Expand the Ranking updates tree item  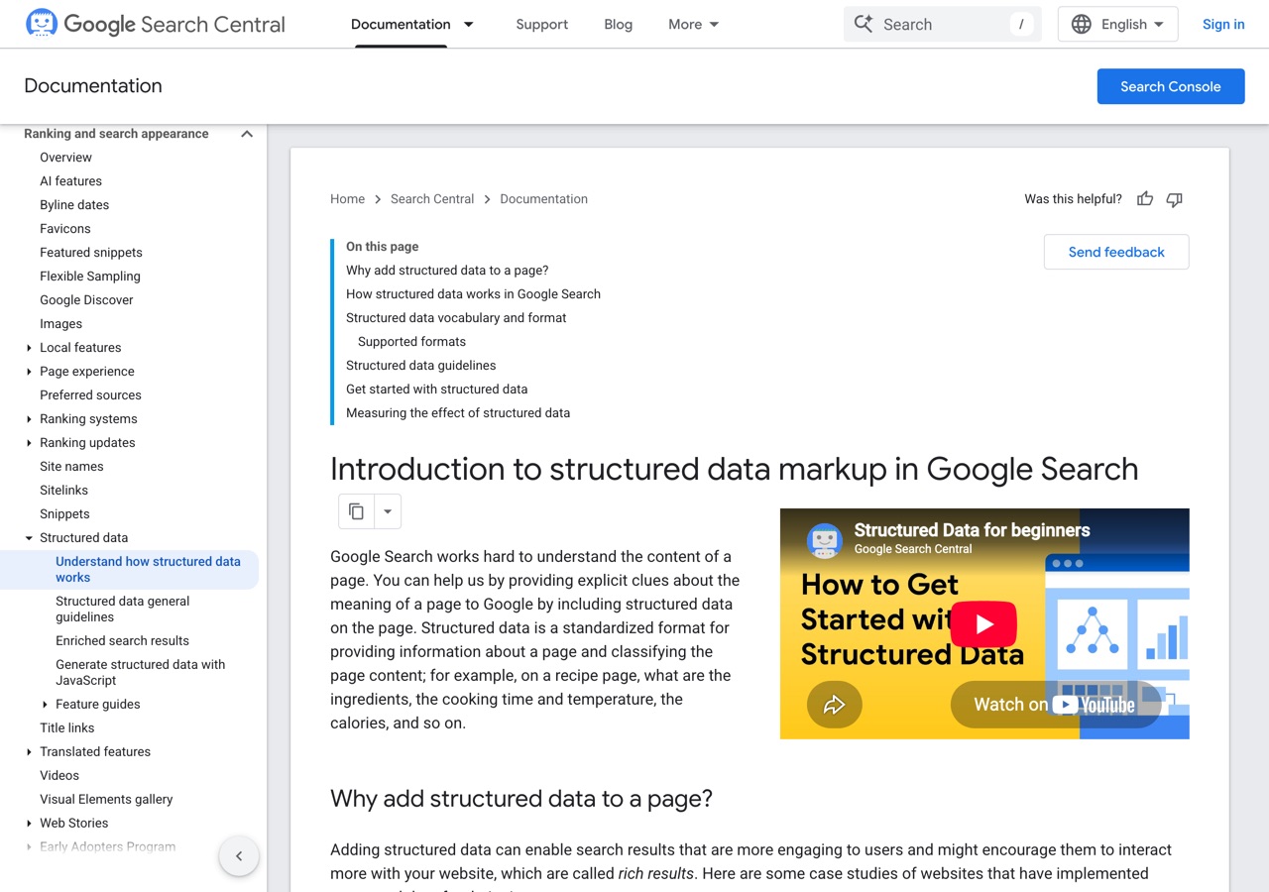pos(29,443)
